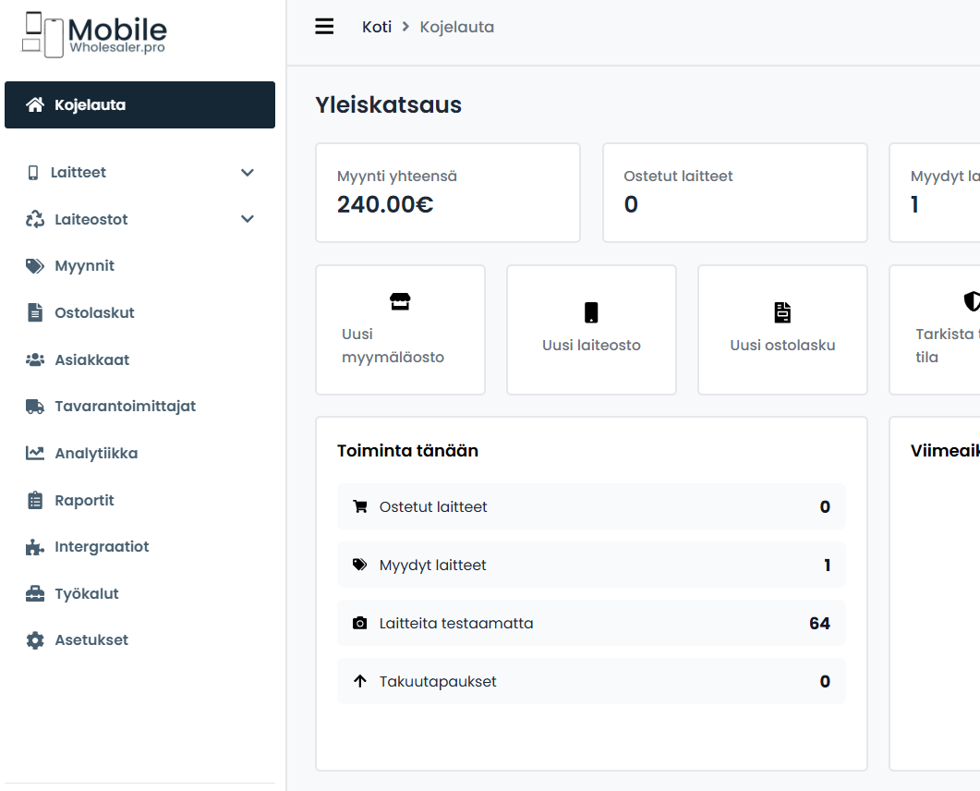Click the phone icon for Uusi laiteosto

pos(591,312)
